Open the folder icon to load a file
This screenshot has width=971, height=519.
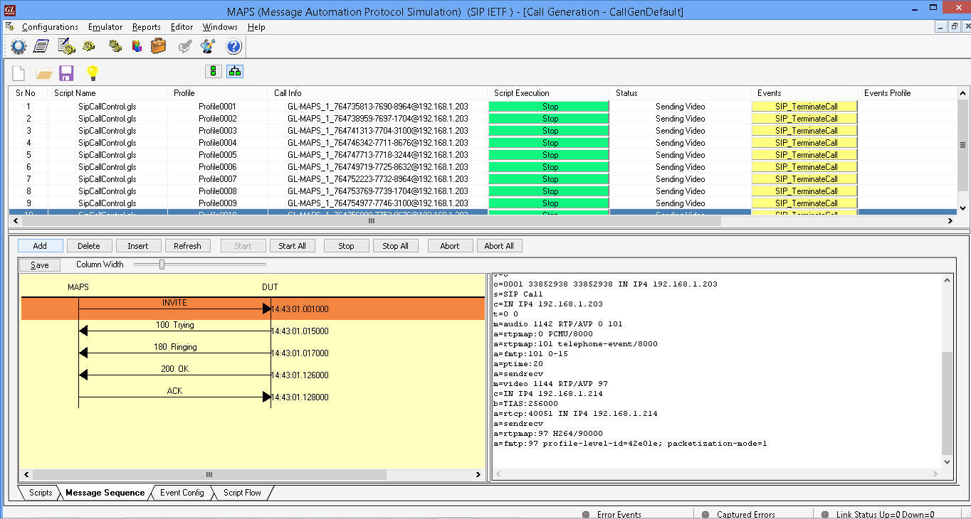pyautogui.click(x=43, y=73)
